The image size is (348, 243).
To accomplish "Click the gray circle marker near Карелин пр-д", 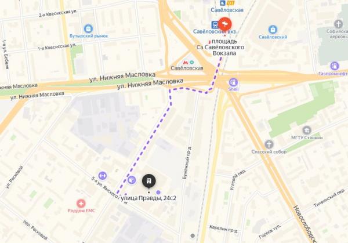I will coord(193,235).
